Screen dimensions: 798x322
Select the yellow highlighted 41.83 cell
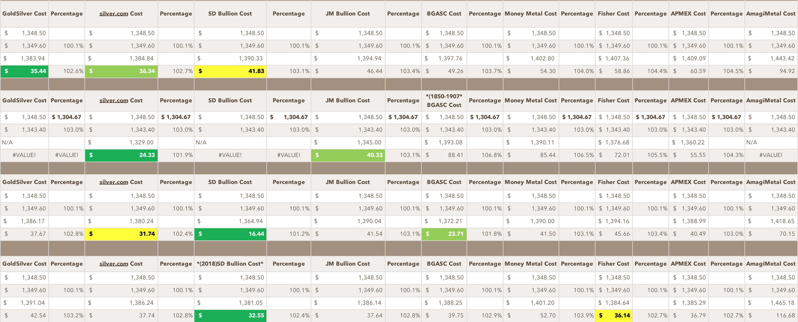(230, 71)
